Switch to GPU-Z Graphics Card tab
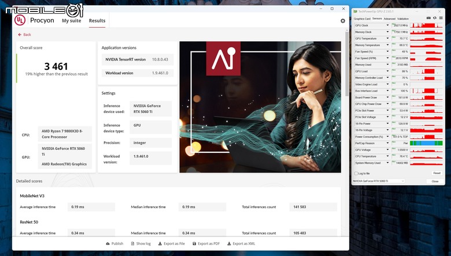This screenshot has width=451, height=256. pos(362,18)
